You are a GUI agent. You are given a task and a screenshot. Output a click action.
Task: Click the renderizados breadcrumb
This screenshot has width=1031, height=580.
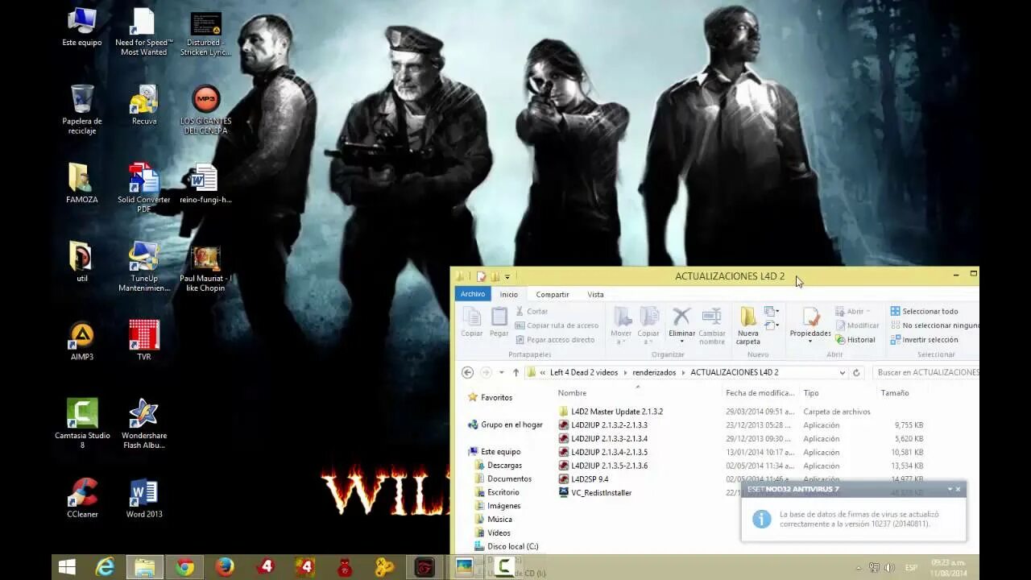654,373
